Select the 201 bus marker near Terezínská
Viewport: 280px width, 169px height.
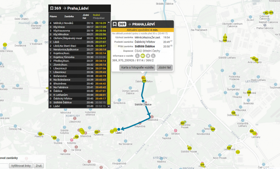click(213, 129)
